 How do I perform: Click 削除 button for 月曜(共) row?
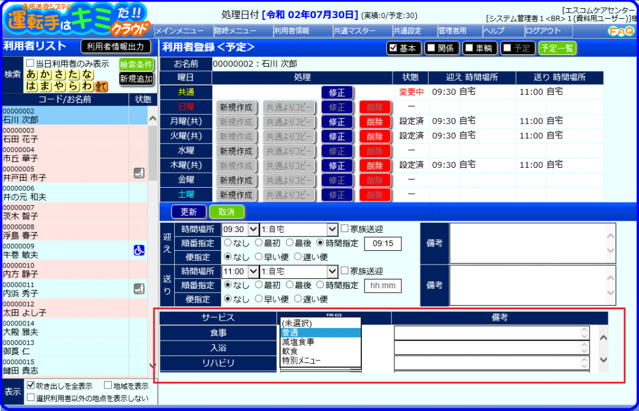375,122
